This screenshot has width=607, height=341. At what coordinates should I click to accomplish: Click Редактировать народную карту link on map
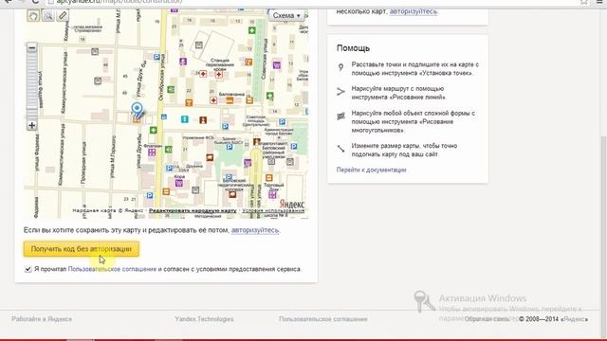coord(193,210)
